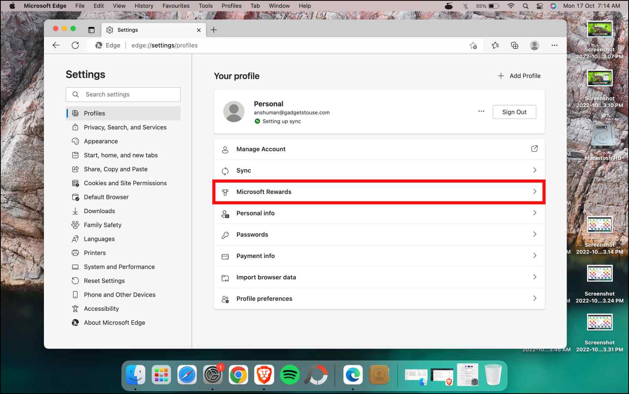Image resolution: width=629 pixels, height=394 pixels.
Task: Open the Profiles menu in menu bar
Action: pyautogui.click(x=231, y=6)
